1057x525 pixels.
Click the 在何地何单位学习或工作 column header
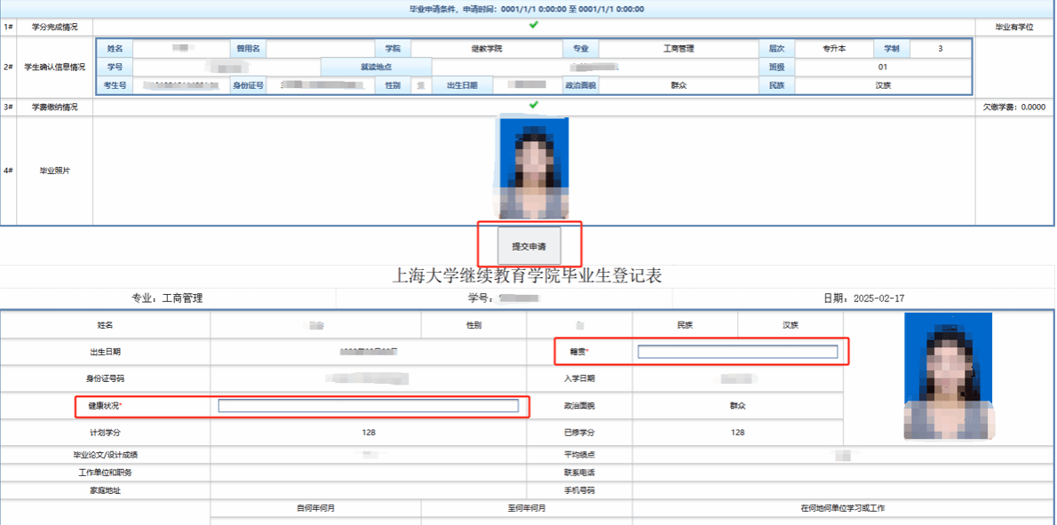(842, 508)
